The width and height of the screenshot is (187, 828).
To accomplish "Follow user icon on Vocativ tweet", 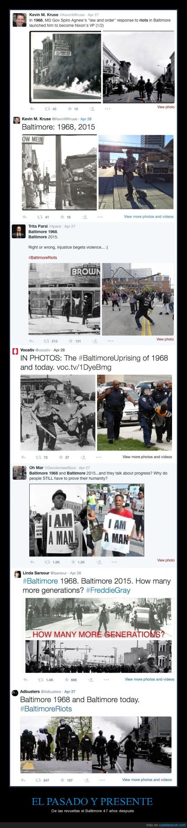I will coord(83,457).
